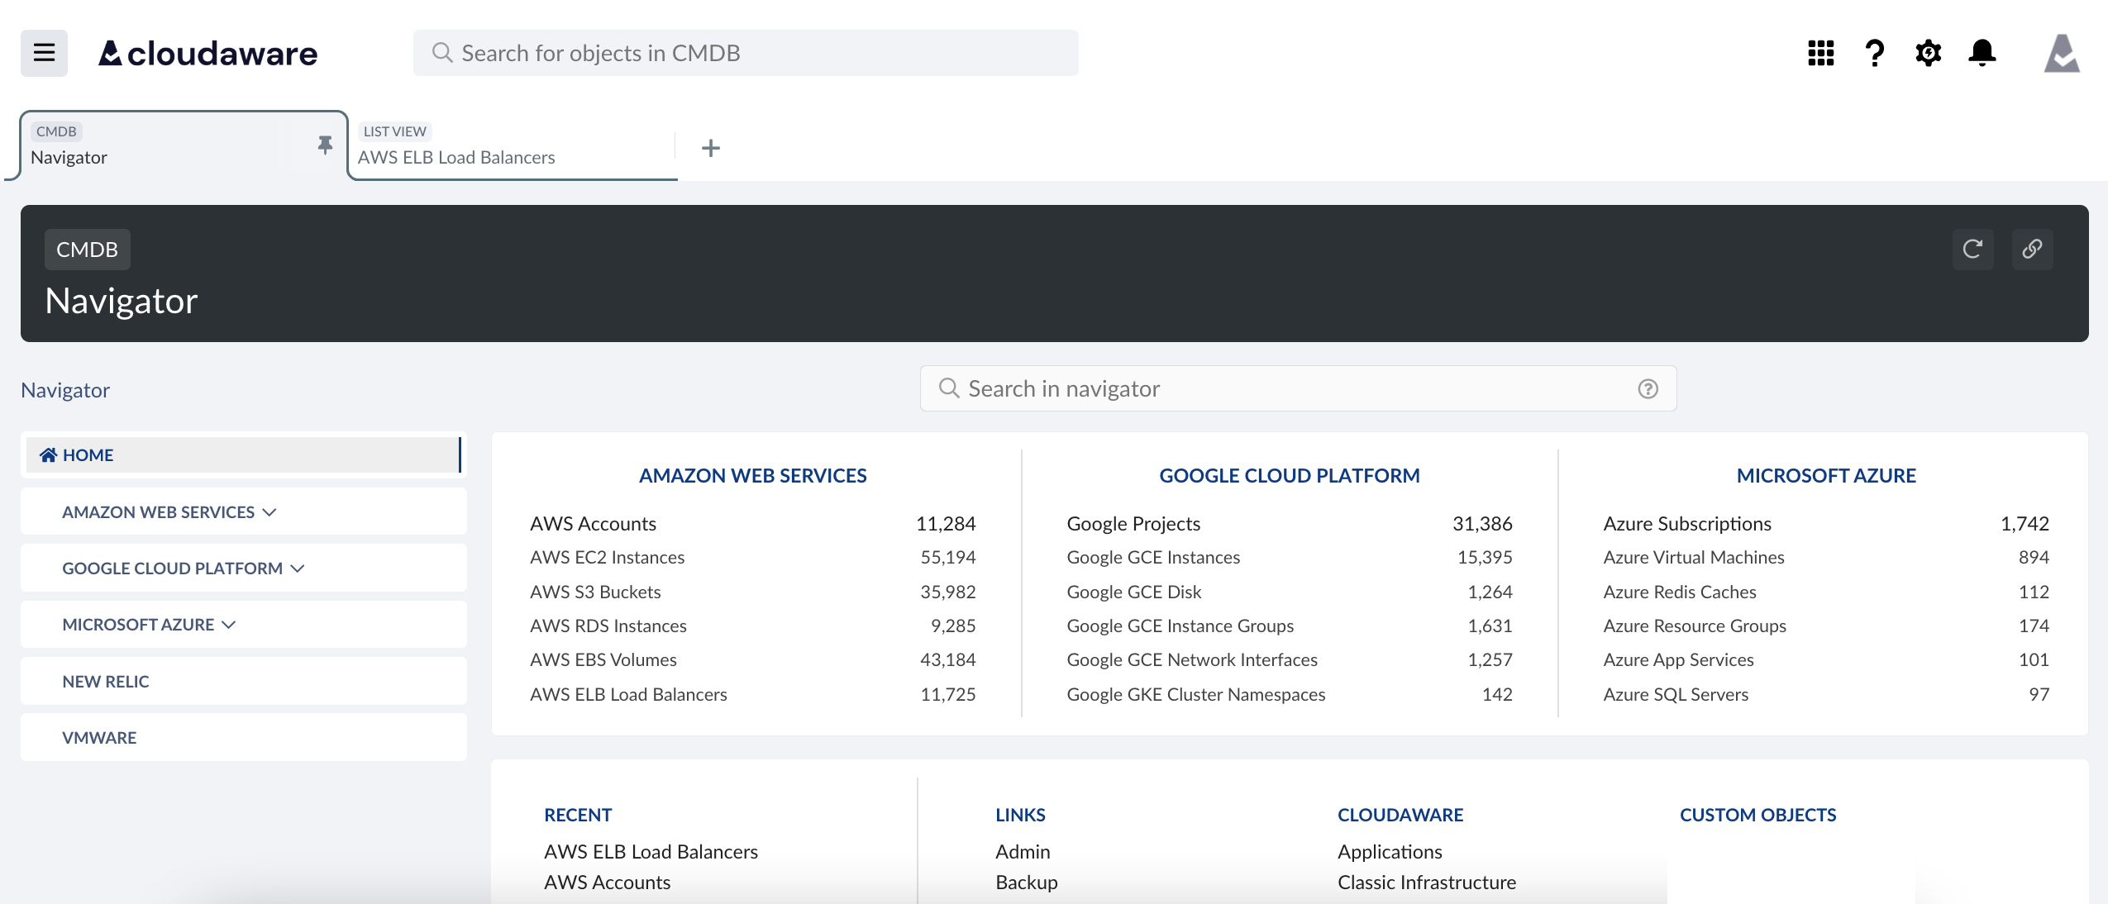This screenshot has height=904, width=2108.
Task: Click into Search for objects in CMDB
Action: (x=746, y=53)
